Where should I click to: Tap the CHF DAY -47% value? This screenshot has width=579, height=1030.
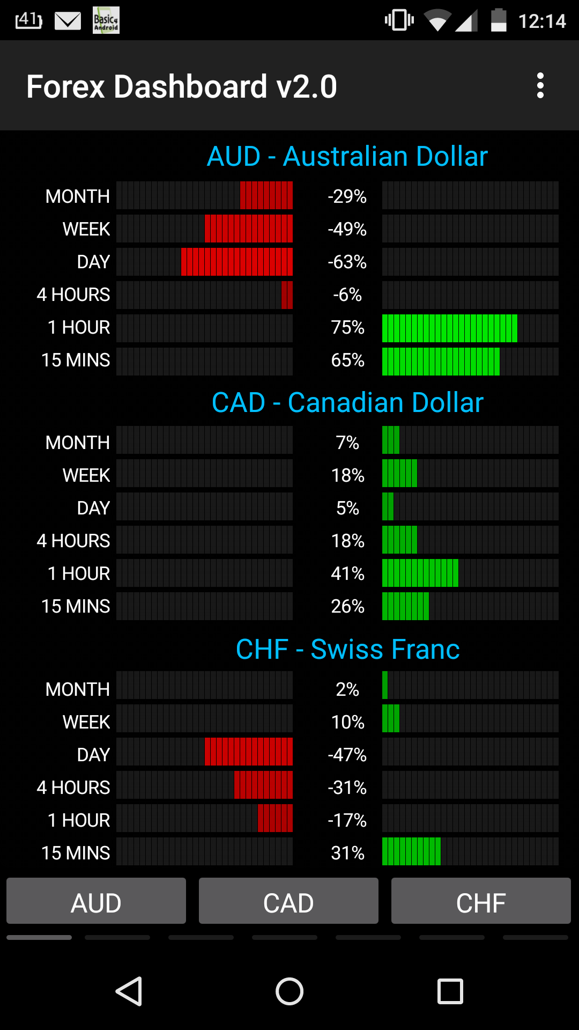pos(347,755)
